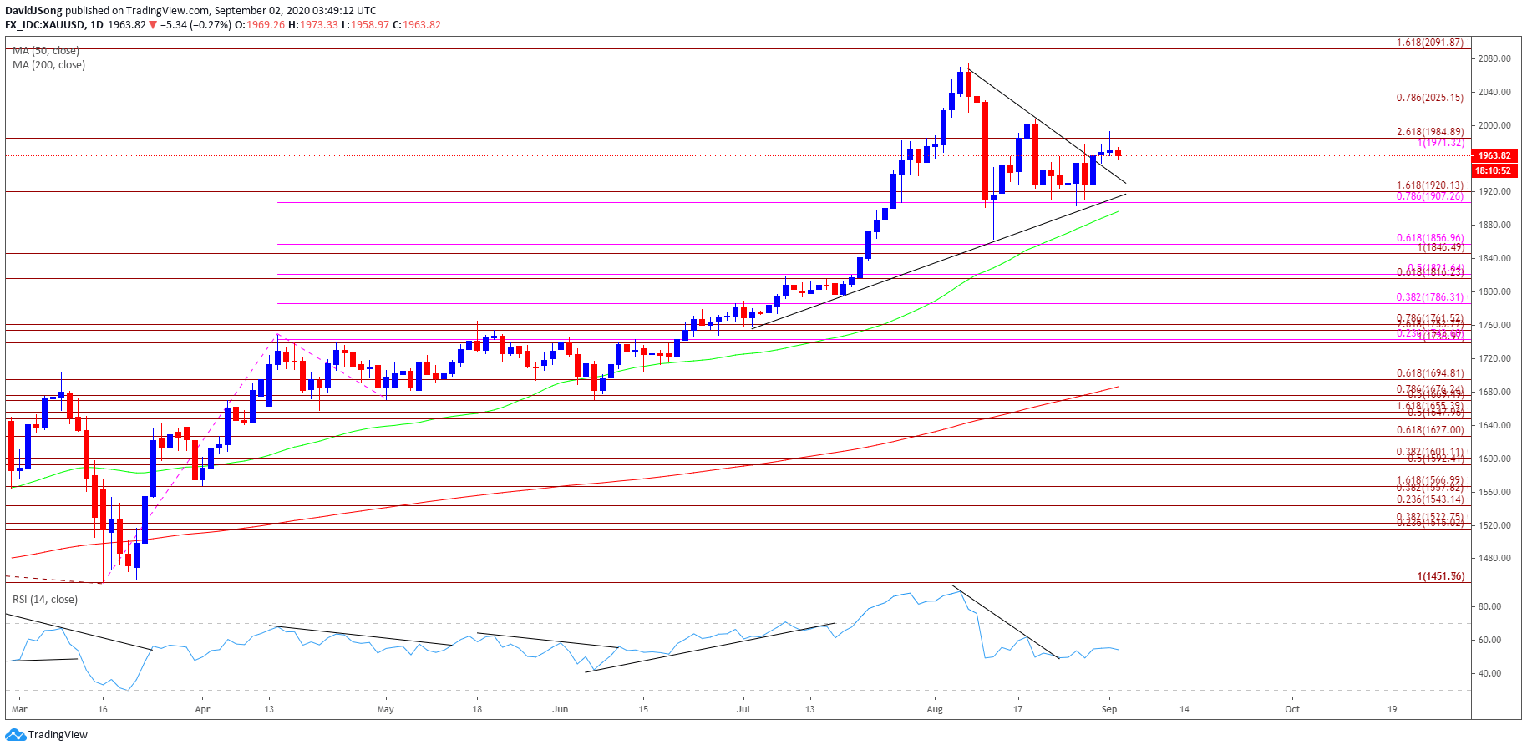This screenshot has height=750, width=1527.
Task: Click the RSI 60.00 axis label
Action: (1489, 641)
